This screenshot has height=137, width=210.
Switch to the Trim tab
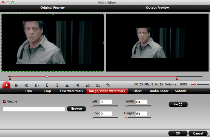[x=28, y=91]
